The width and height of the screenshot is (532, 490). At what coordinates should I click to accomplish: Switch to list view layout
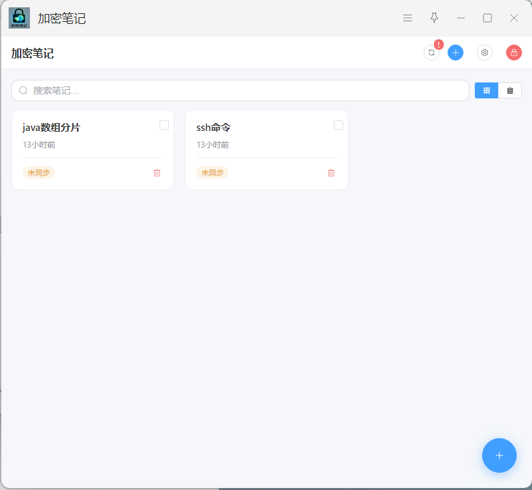(510, 90)
